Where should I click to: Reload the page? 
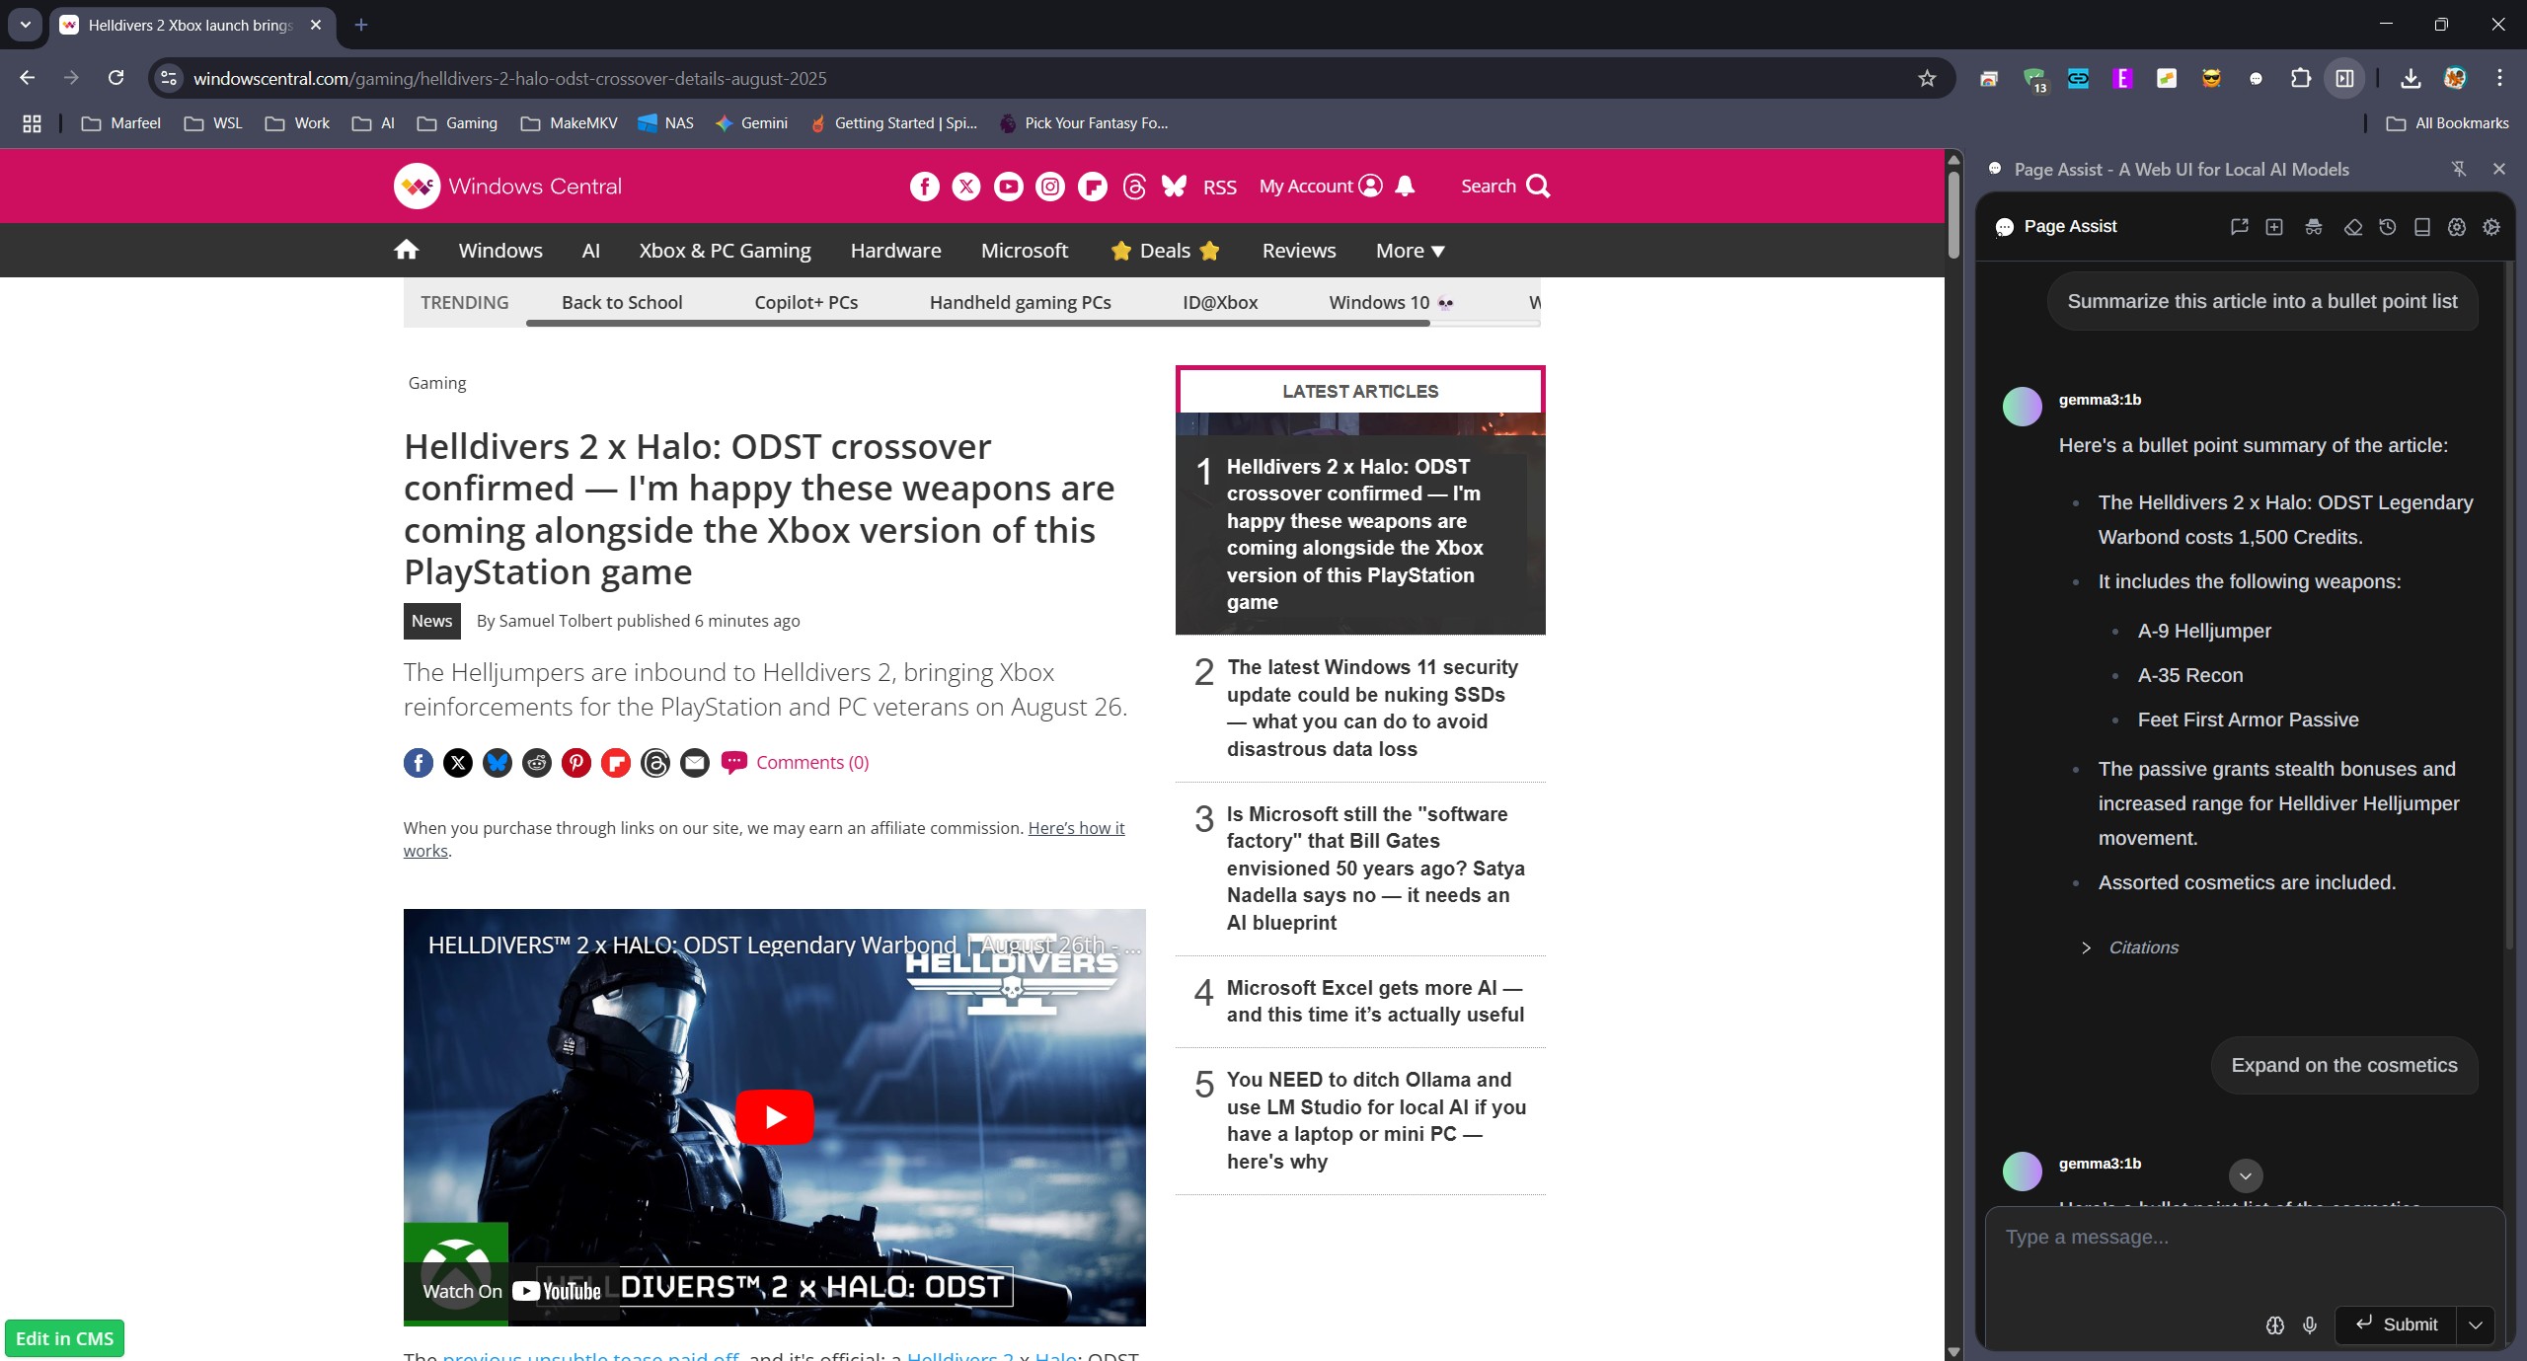(x=115, y=78)
